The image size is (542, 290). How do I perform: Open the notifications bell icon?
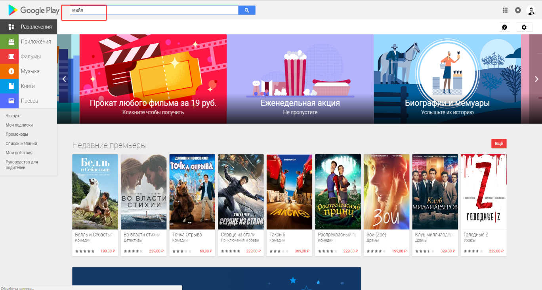[518, 10]
